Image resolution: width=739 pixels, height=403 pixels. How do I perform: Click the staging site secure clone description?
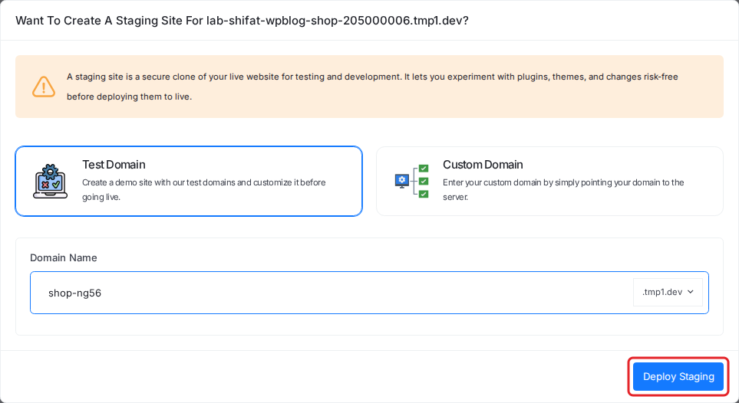[x=372, y=87]
